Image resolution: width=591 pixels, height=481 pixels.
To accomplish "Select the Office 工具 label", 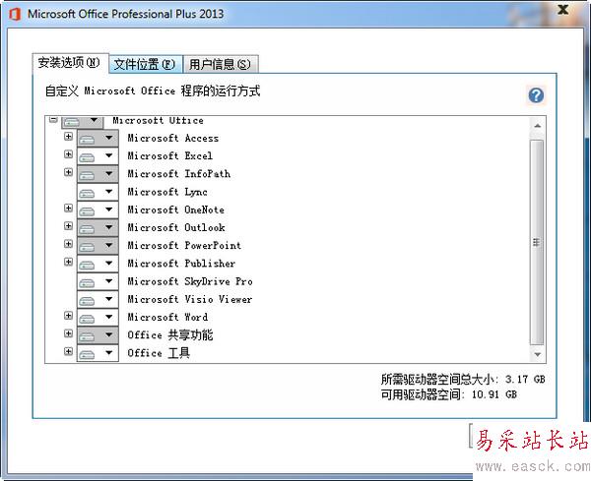I will tap(159, 353).
